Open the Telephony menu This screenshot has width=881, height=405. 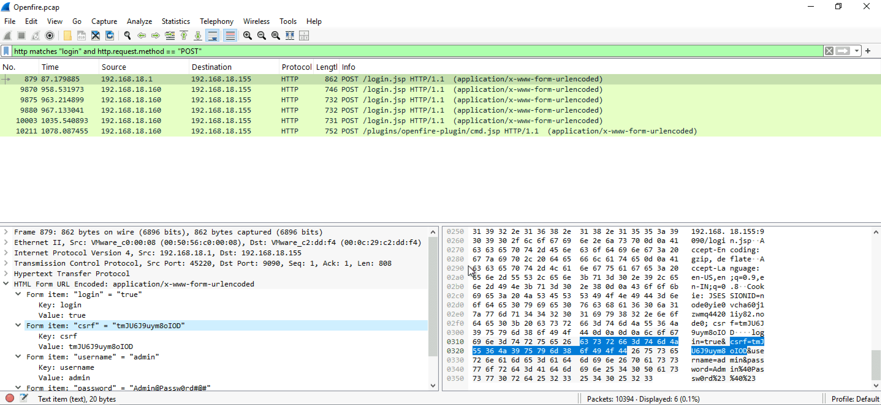(216, 21)
